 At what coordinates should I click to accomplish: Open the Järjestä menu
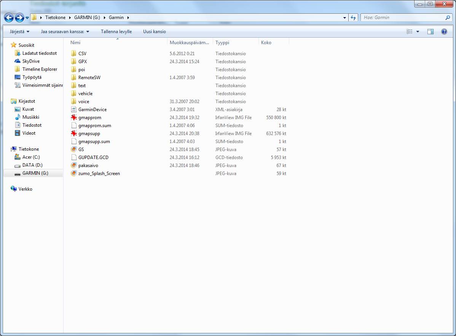coord(19,31)
